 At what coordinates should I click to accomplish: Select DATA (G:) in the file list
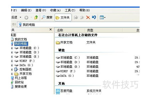tap(65, 76)
